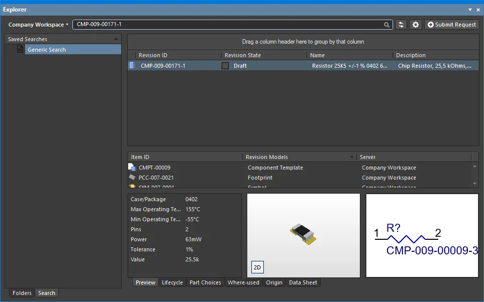The height and width of the screenshot is (302, 484).
Task: Switch to the Lifecycle tab
Action: (x=172, y=282)
